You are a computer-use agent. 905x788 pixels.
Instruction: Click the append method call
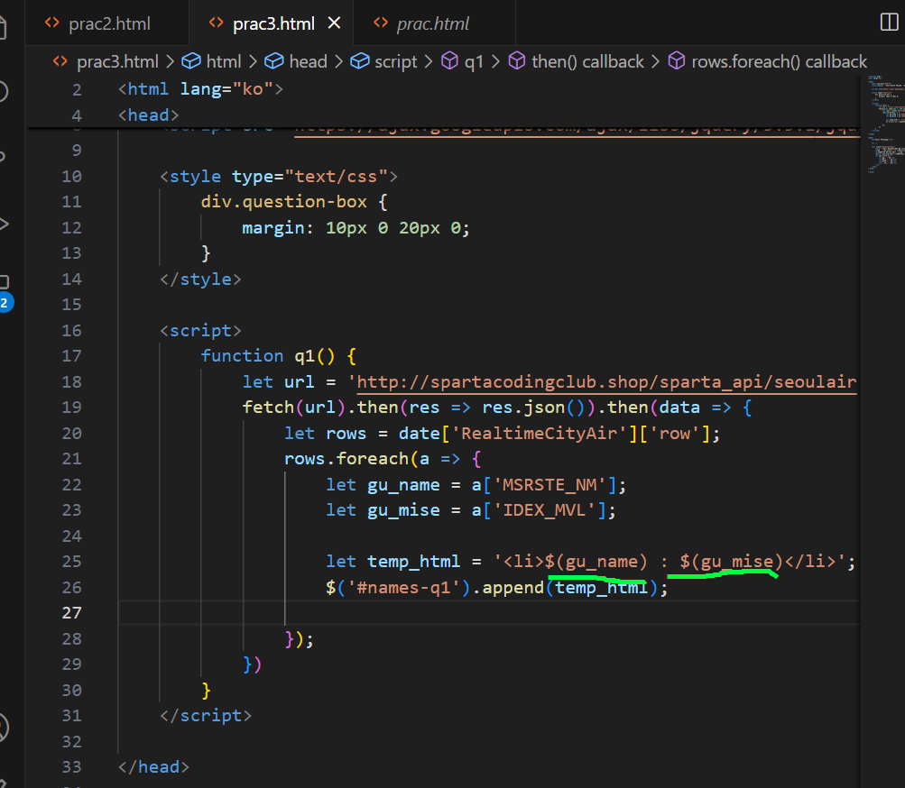(x=513, y=587)
